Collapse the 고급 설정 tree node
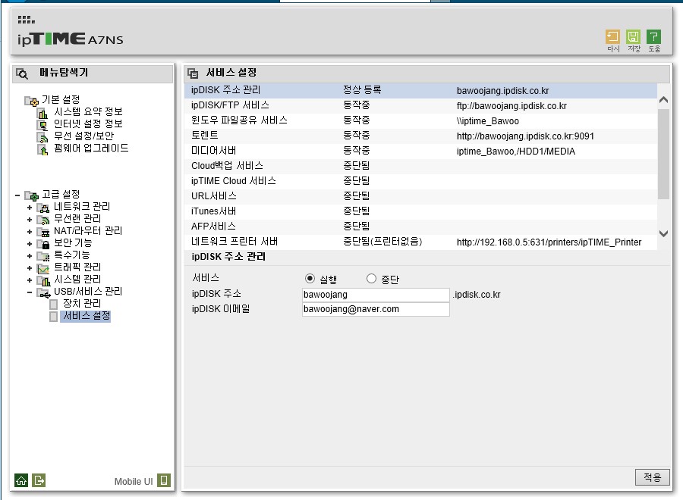Screen dimensions: 683x500 click(17, 195)
